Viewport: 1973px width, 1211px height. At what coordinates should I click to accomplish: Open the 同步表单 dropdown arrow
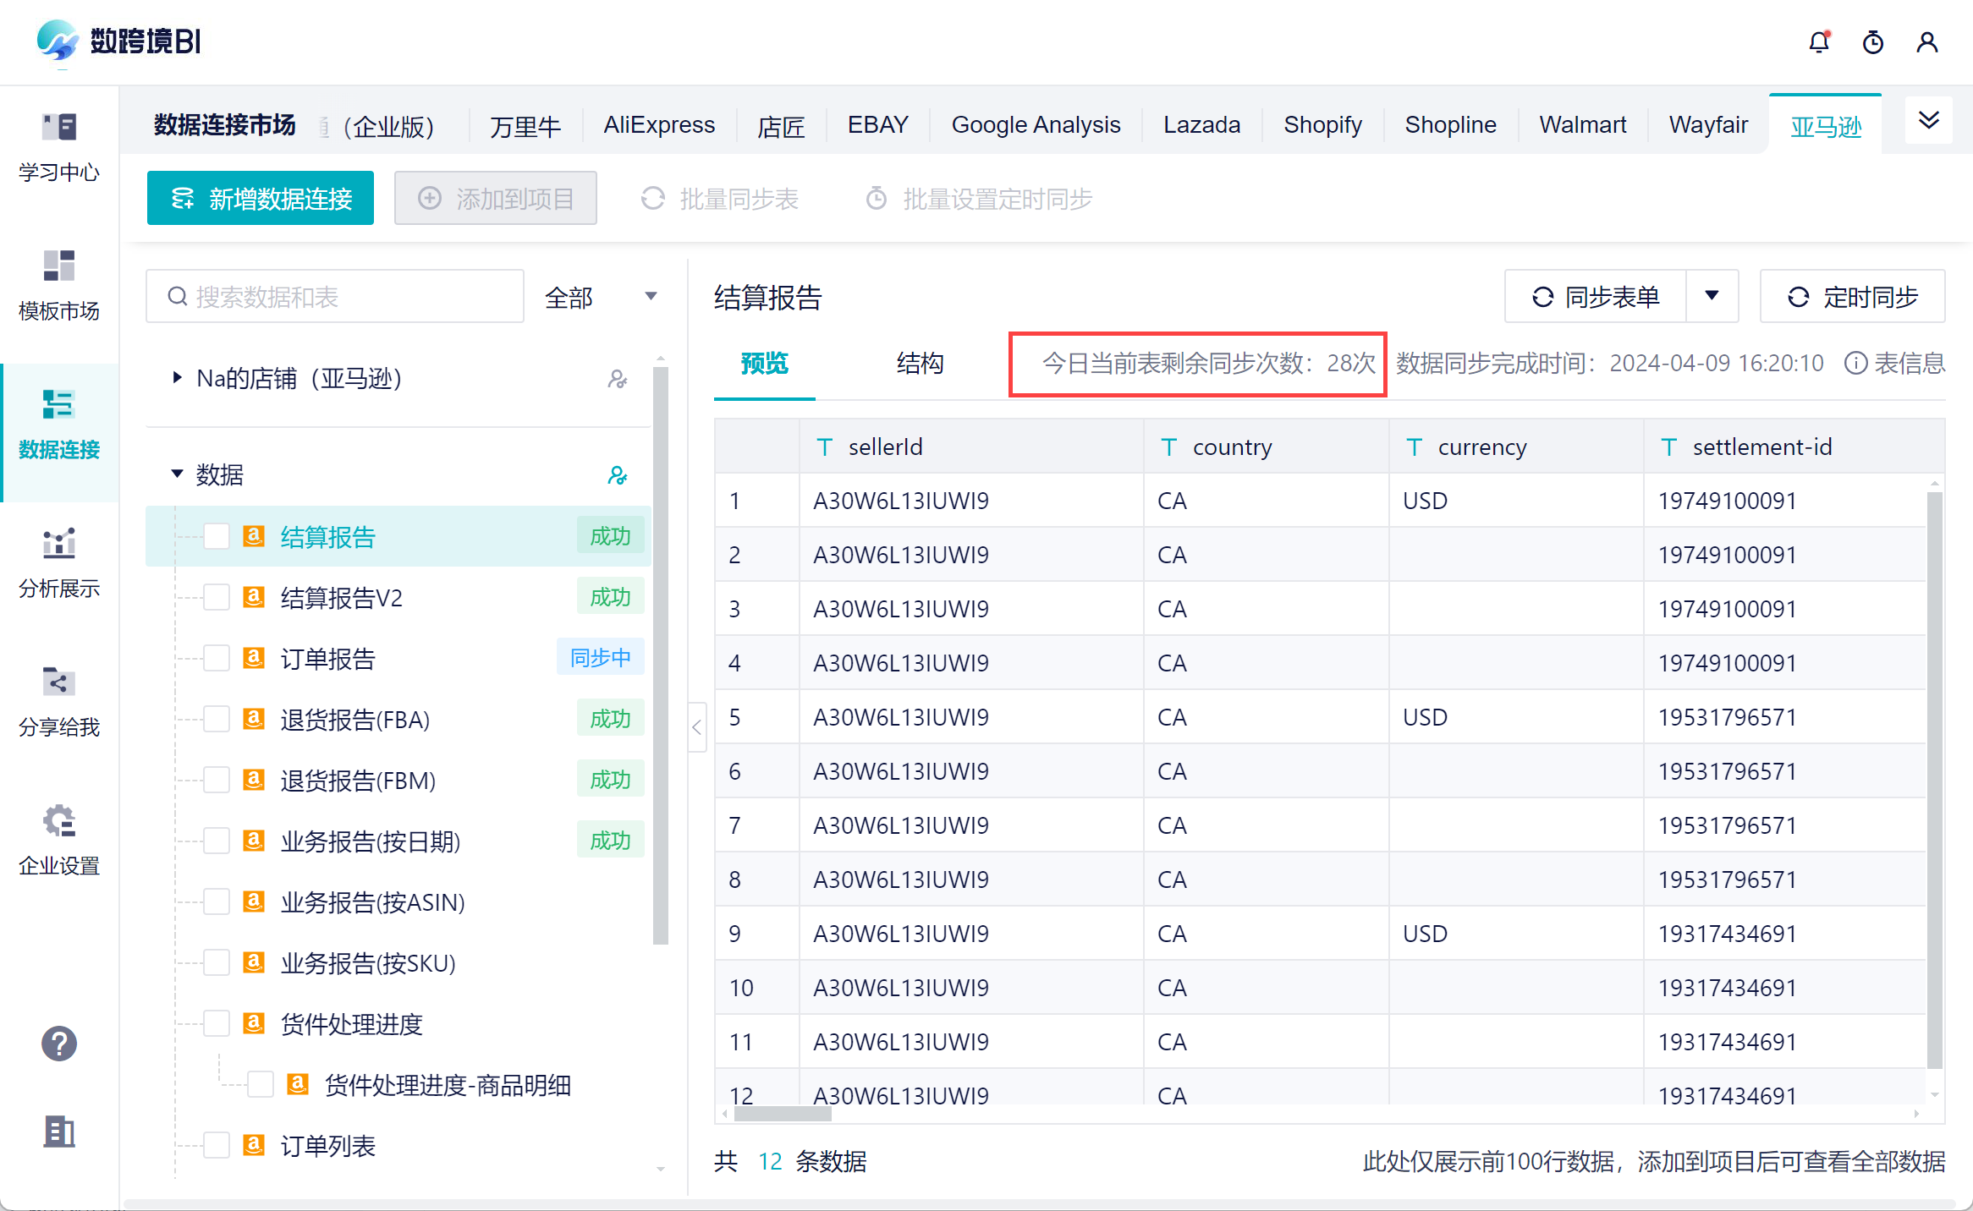pos(1712,296)
